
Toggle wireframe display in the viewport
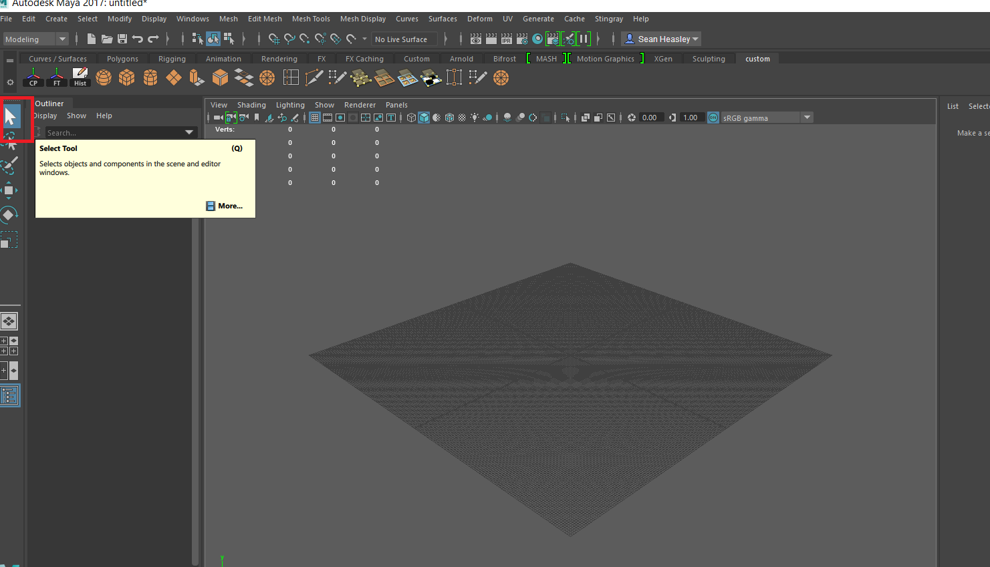411,118
